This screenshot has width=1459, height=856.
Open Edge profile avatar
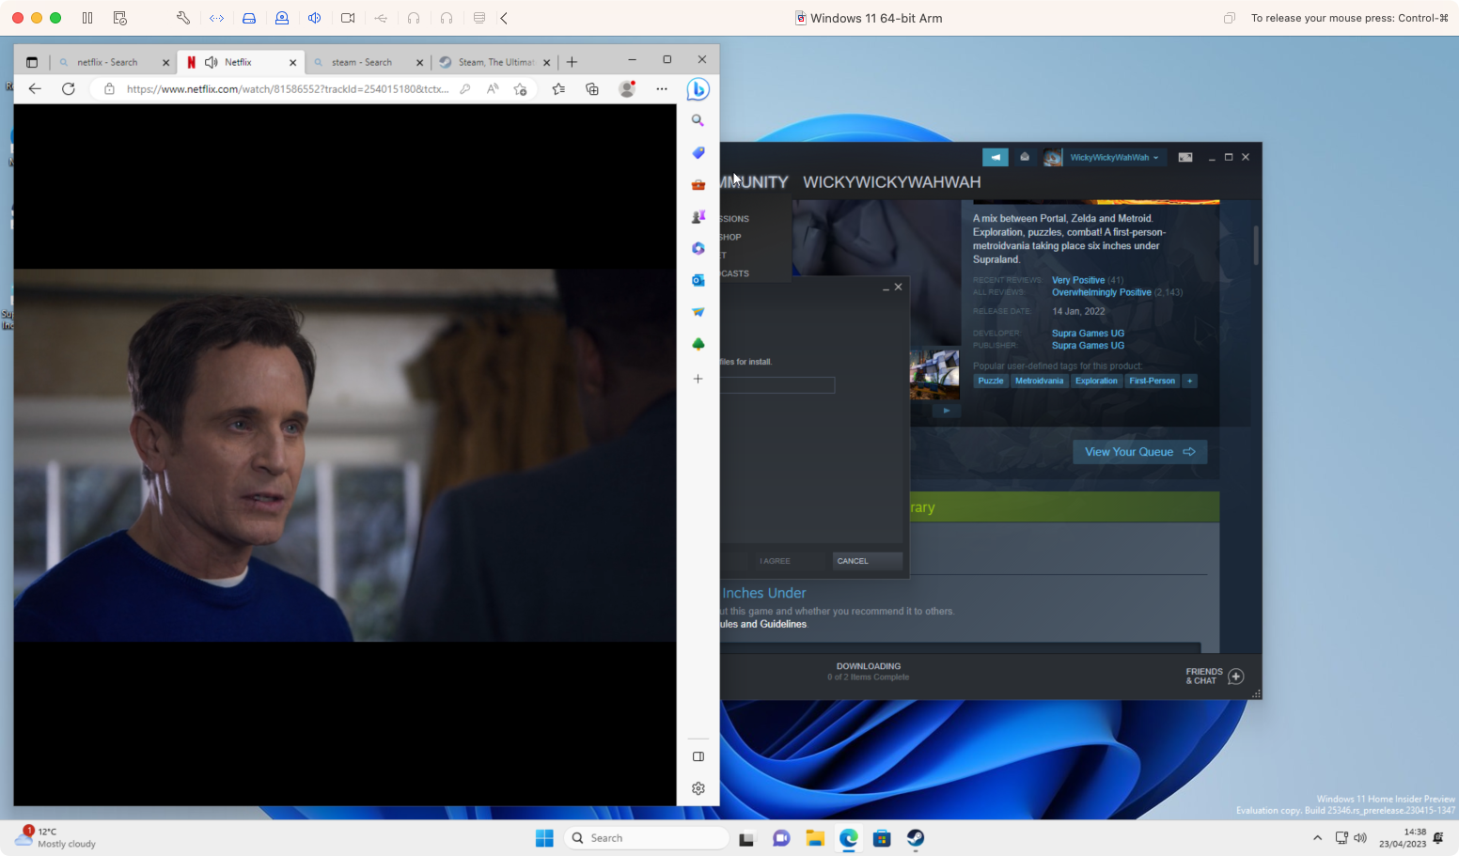(627, 88)
